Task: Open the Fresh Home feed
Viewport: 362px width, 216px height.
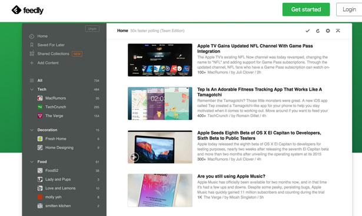Action: (56, 138)
